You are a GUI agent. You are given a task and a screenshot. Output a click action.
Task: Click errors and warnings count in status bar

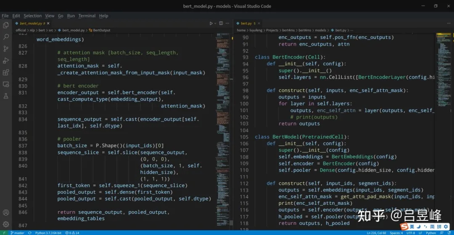pyautogui.click(x=72, y=232)
